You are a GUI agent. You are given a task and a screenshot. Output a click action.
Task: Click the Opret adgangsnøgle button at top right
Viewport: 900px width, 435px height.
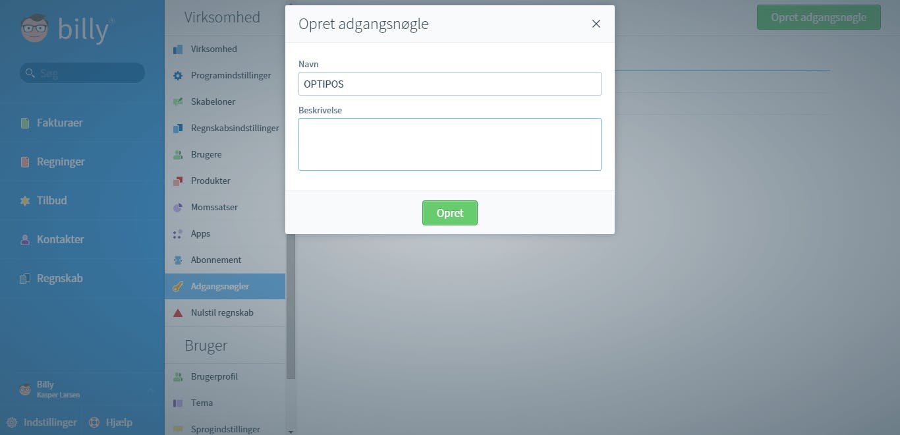click(x=819, y=17)
